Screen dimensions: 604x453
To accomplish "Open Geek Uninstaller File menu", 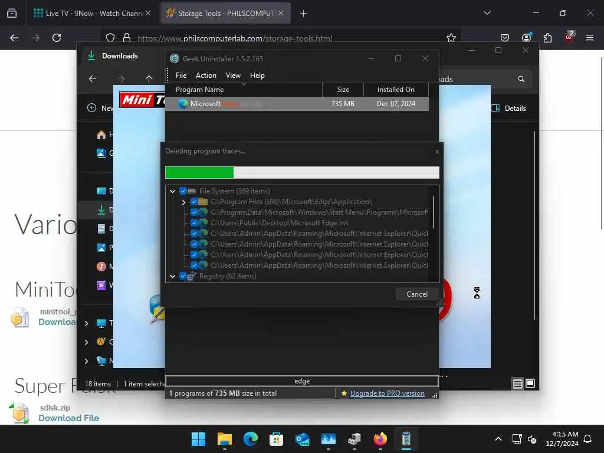I will tap(181, 75).
